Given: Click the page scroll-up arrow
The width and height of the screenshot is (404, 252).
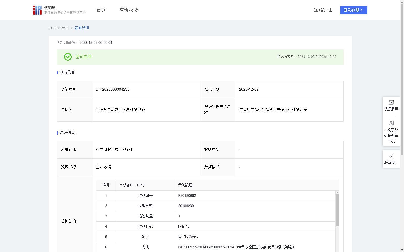Looking at the screenshot, I should coord(402,2).
